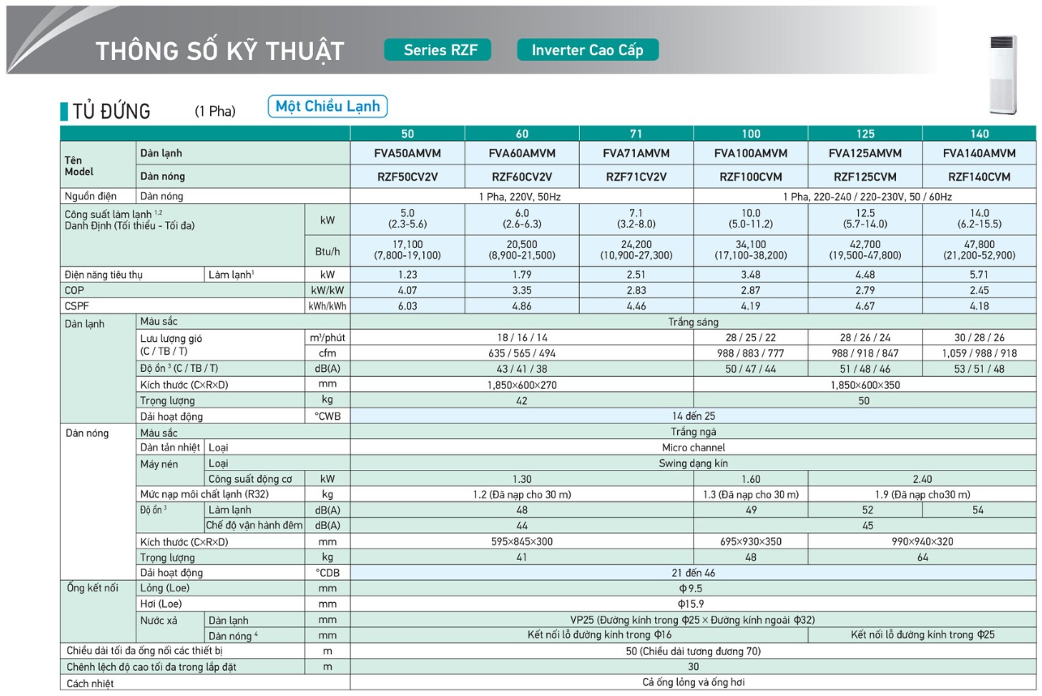This screenshot has width=1042, height=696.
Task: Click the CSPF value 4.67
Action: tap(865, 306)
